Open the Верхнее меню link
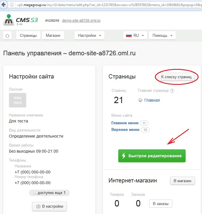Screen dimensions: 202x214 point(125,129)
